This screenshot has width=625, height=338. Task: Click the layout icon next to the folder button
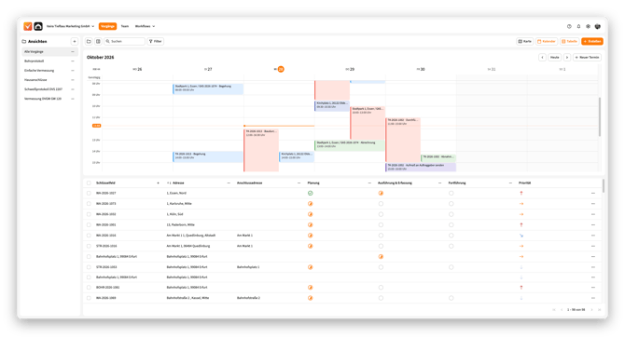pos(98,41)
